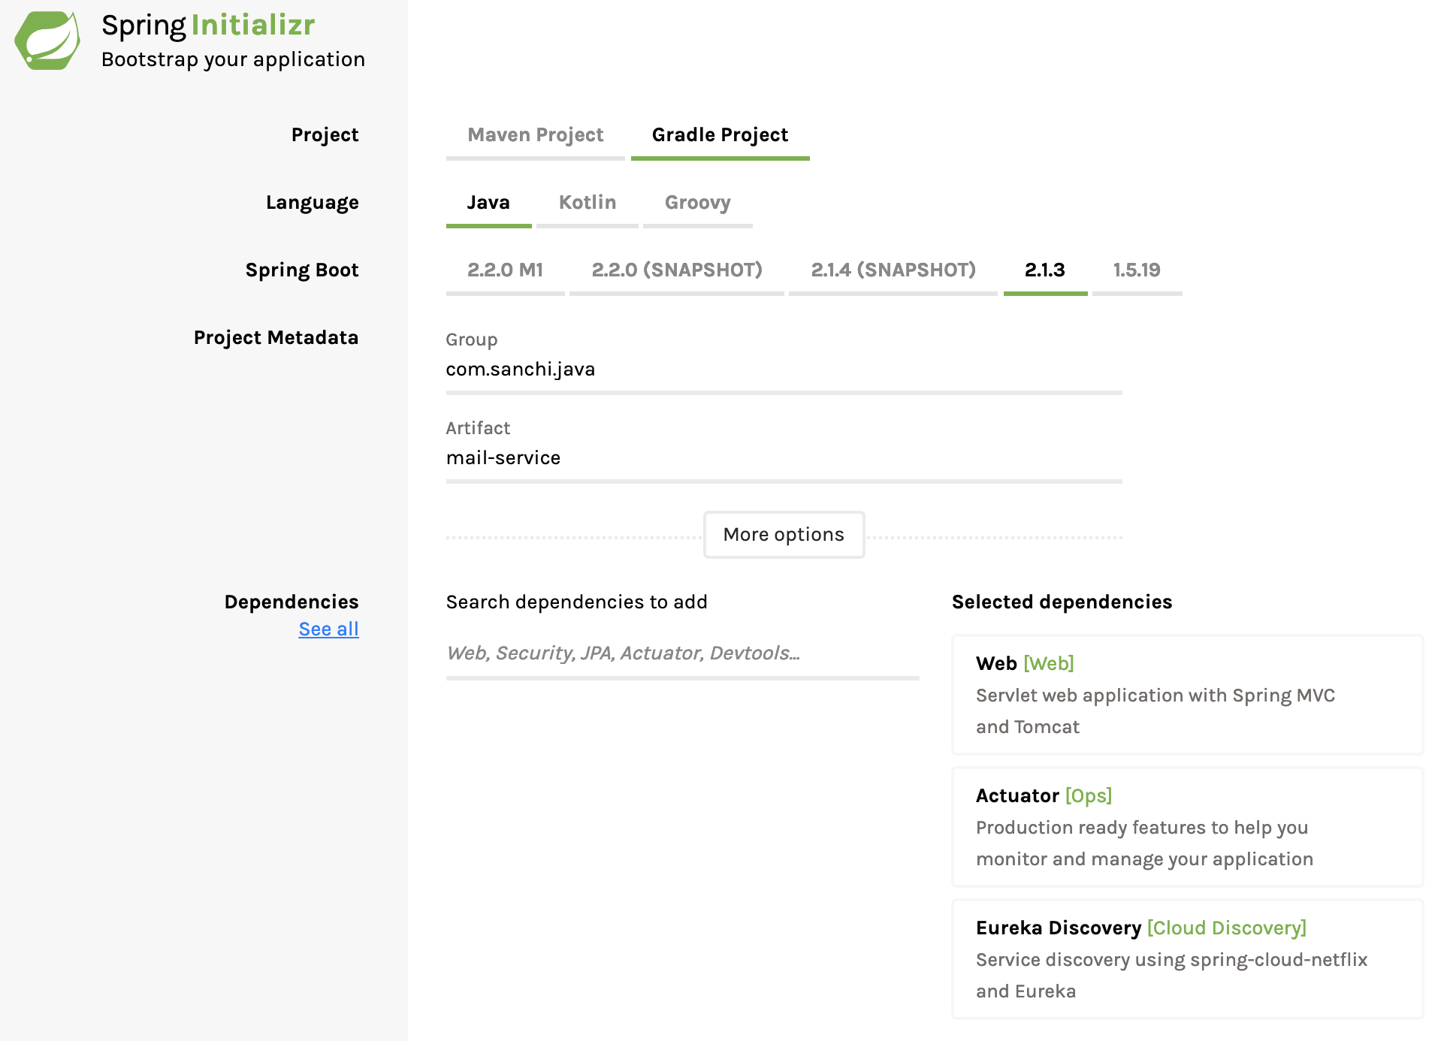1450x1041 pixels.
Task: Click the Group input field
Action: click(784, 369)
